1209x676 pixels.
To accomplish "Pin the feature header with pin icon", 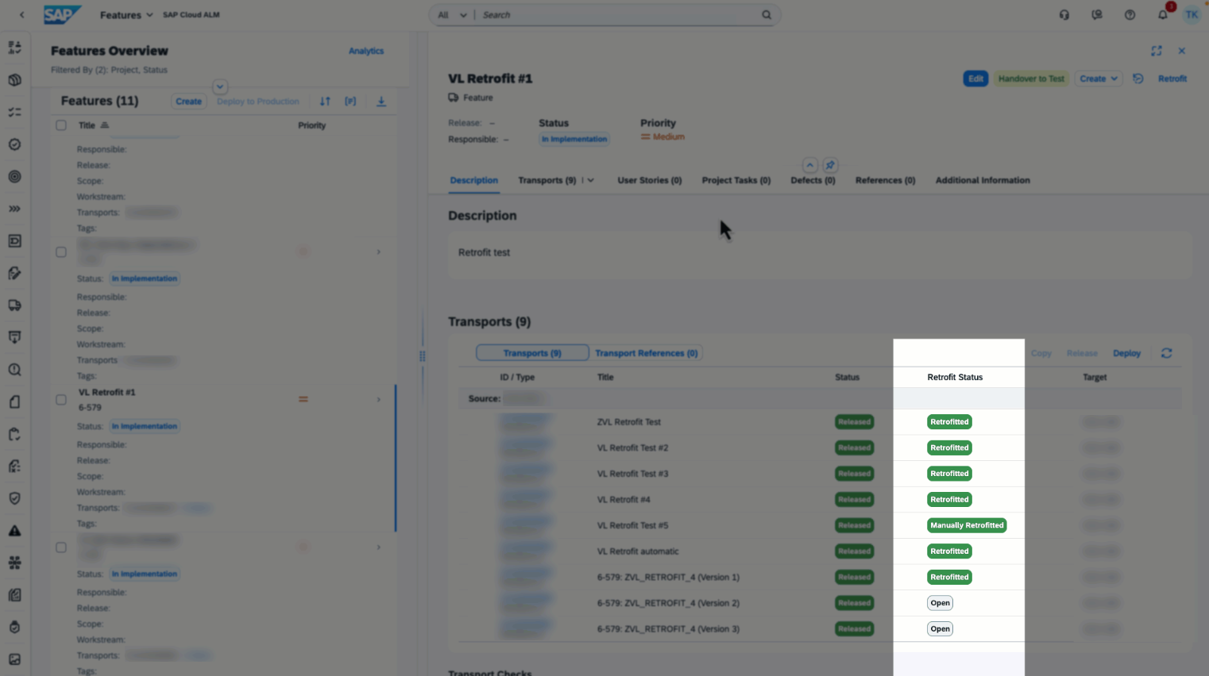I will (830, 165).
